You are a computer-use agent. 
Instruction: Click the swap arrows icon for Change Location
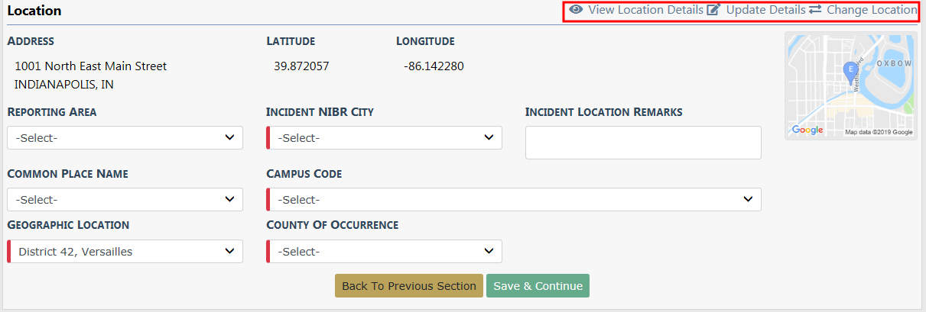click(816, 10)
